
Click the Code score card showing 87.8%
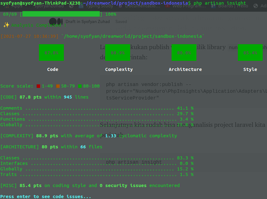pos(51,53)
